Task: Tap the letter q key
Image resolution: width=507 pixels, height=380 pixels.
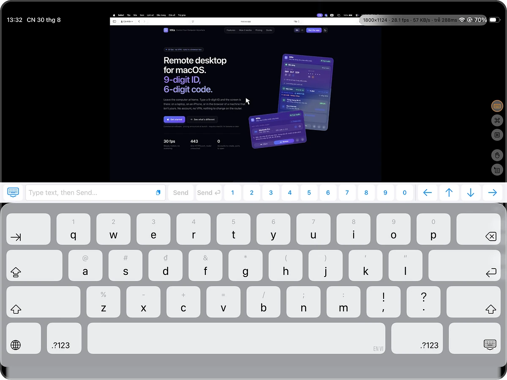Action: pyautogui.click(x=74, y=228)
